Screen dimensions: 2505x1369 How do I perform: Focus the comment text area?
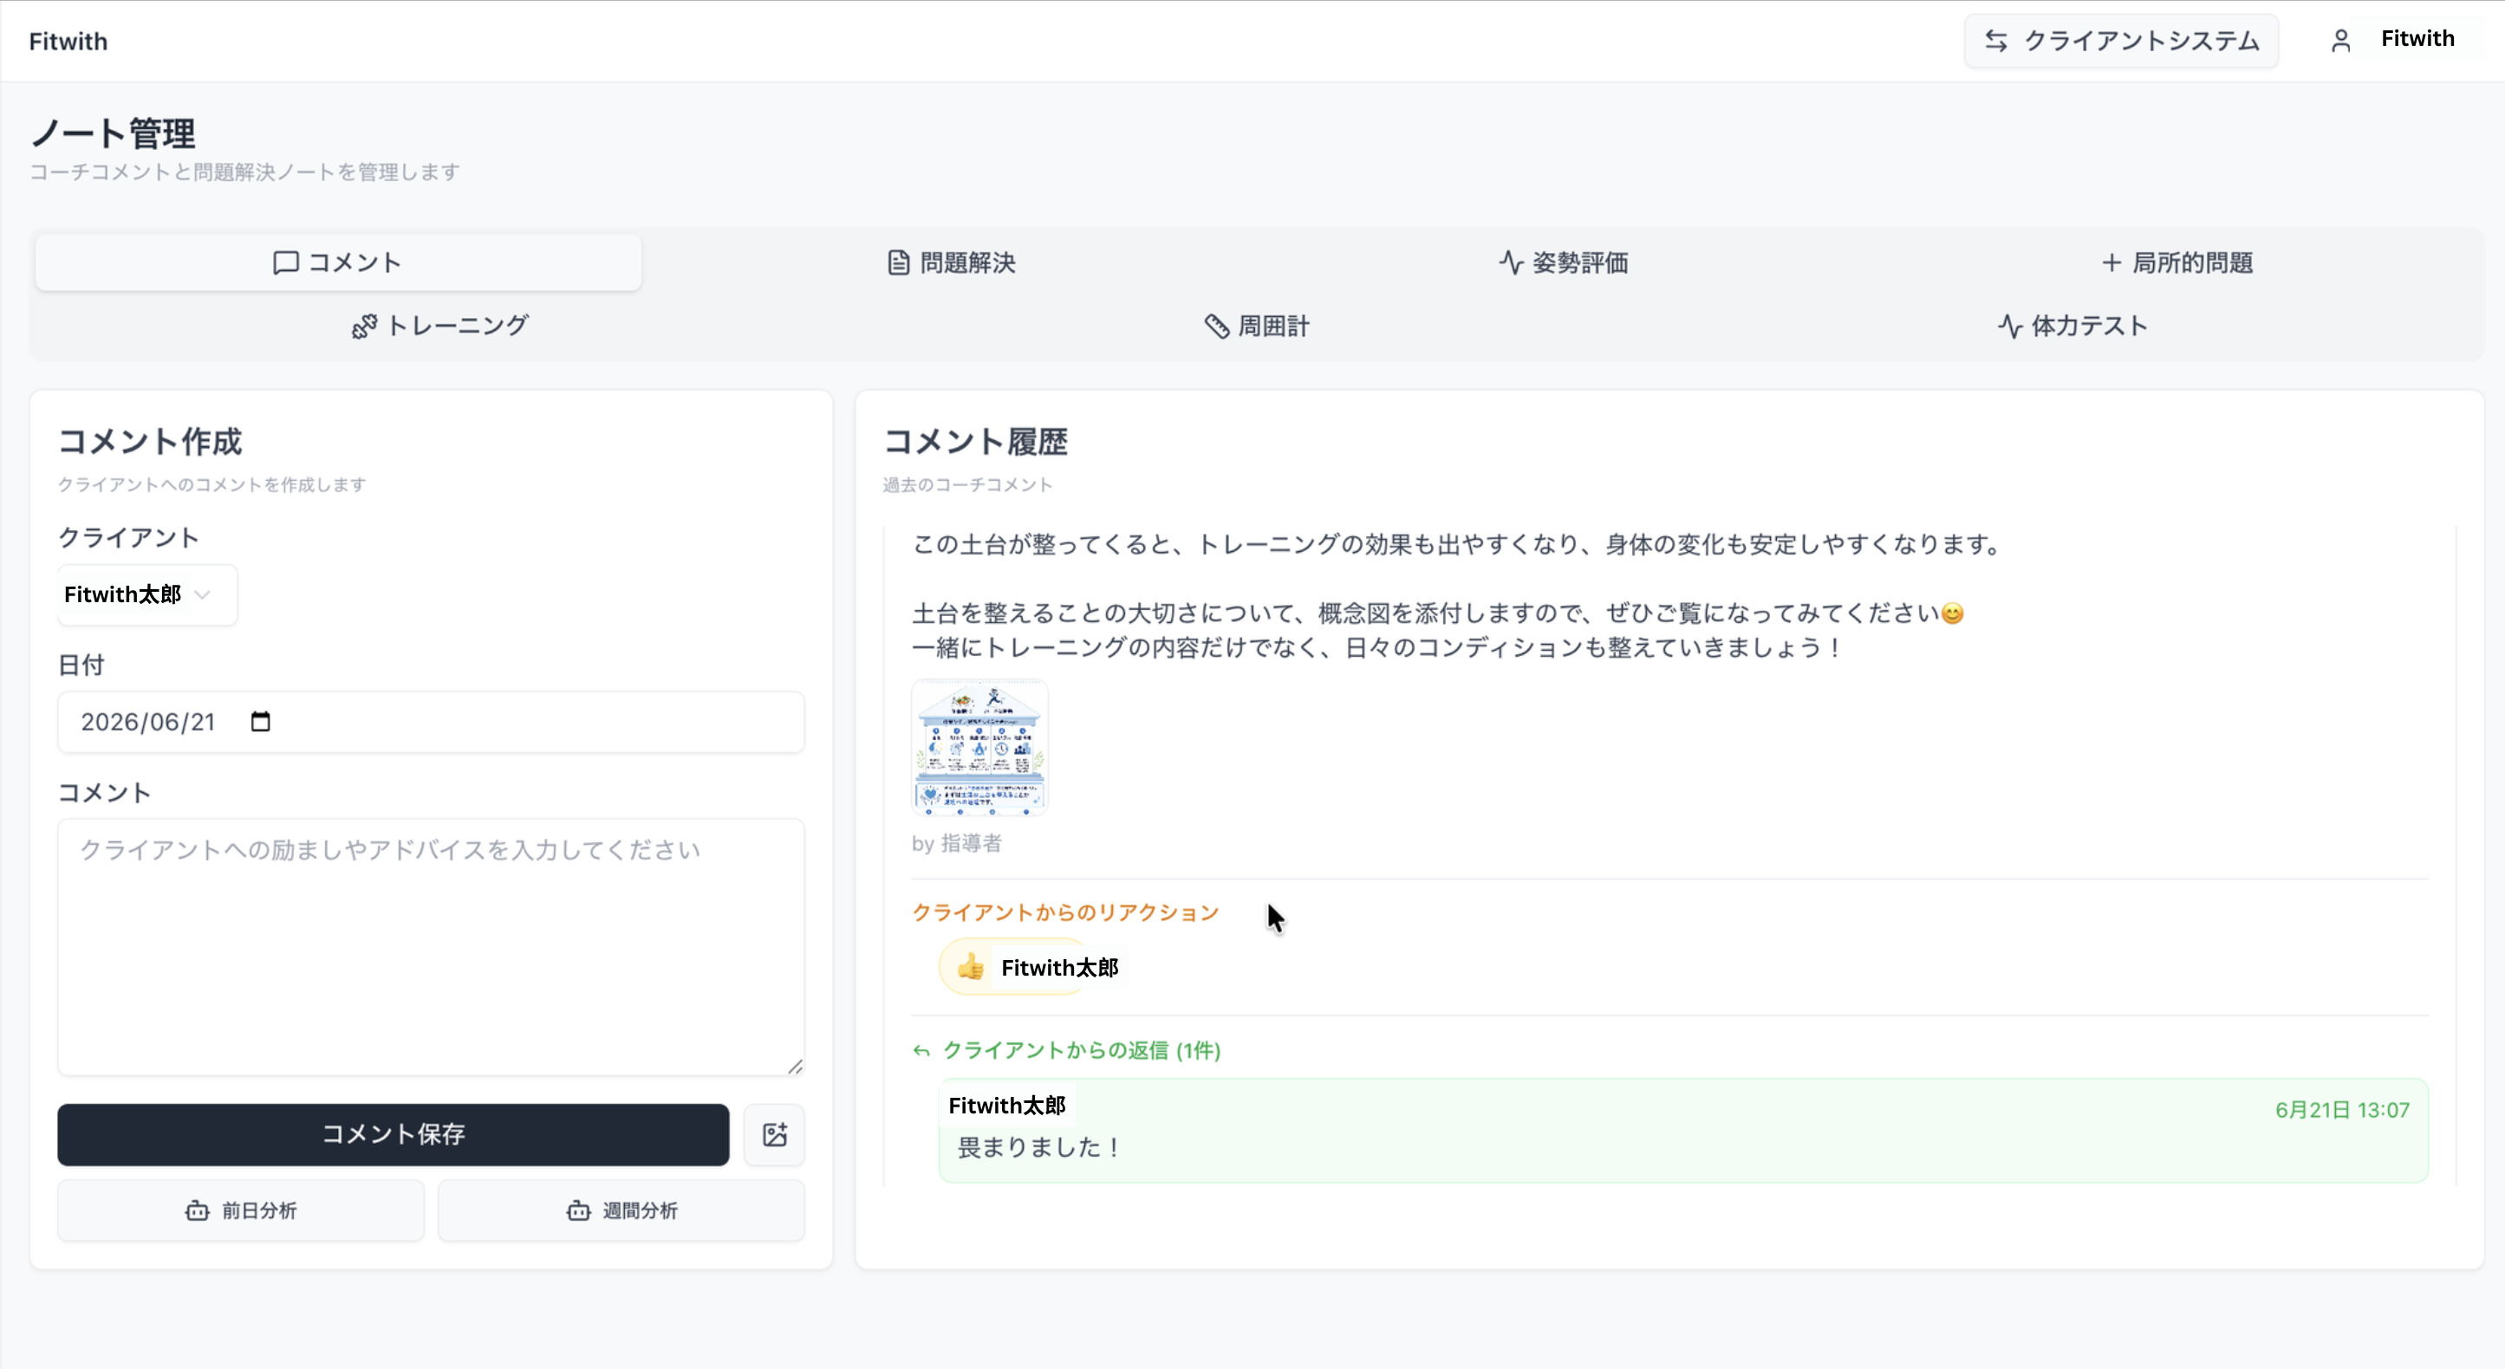[431, 947]
